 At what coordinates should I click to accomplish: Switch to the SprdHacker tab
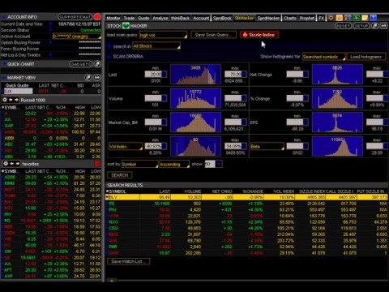pyautogui.click(x=268, y=18)
